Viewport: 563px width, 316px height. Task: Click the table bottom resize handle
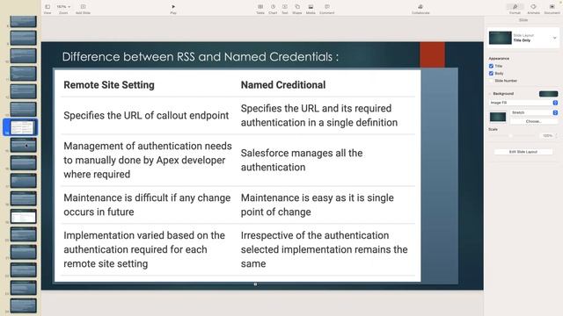coord(255,284)
